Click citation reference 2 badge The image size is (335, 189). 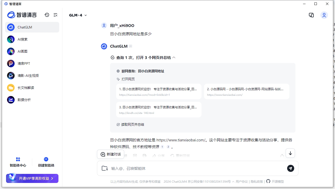tap(168, 147)
